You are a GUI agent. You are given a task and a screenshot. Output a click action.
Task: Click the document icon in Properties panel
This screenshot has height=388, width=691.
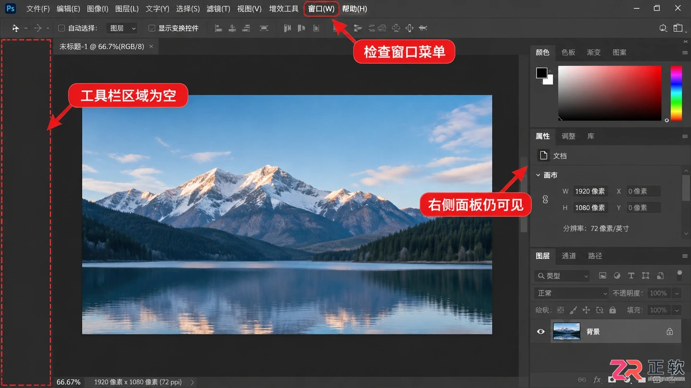[x=544, y=156]
